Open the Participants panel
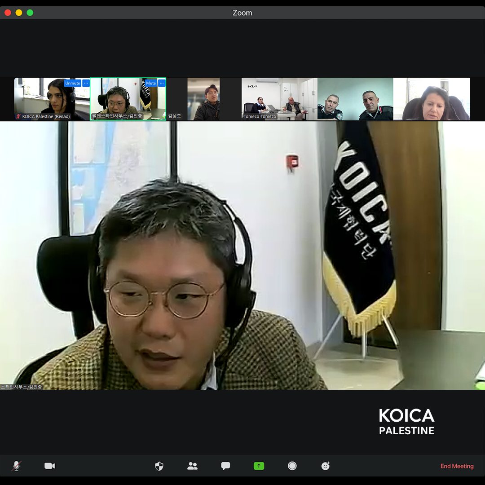 click(x=192, y=466)
